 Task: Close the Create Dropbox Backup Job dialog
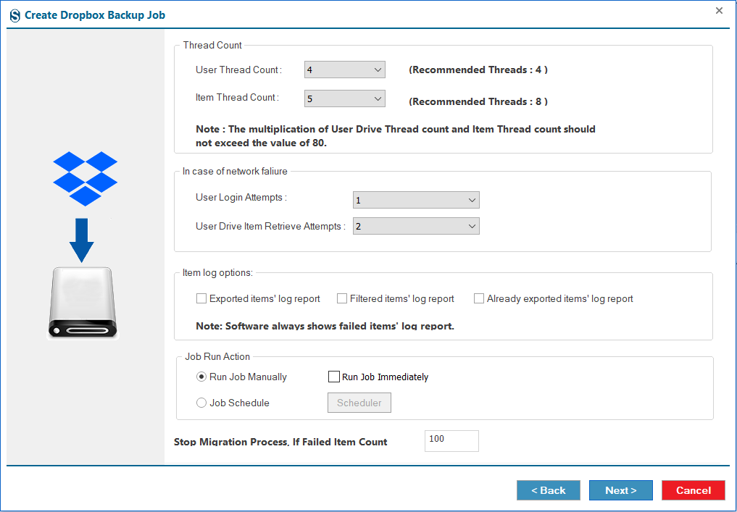pyautogui.click(x=719, y=10)
